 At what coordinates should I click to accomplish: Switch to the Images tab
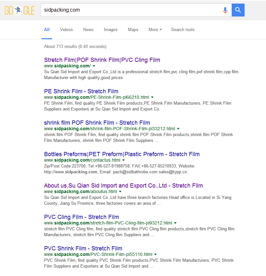point(110,30)
